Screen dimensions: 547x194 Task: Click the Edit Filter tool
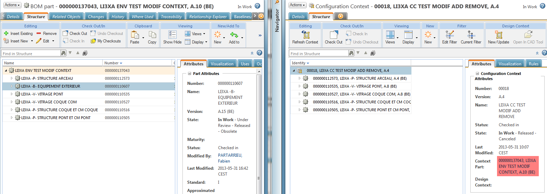coord(449,37)
